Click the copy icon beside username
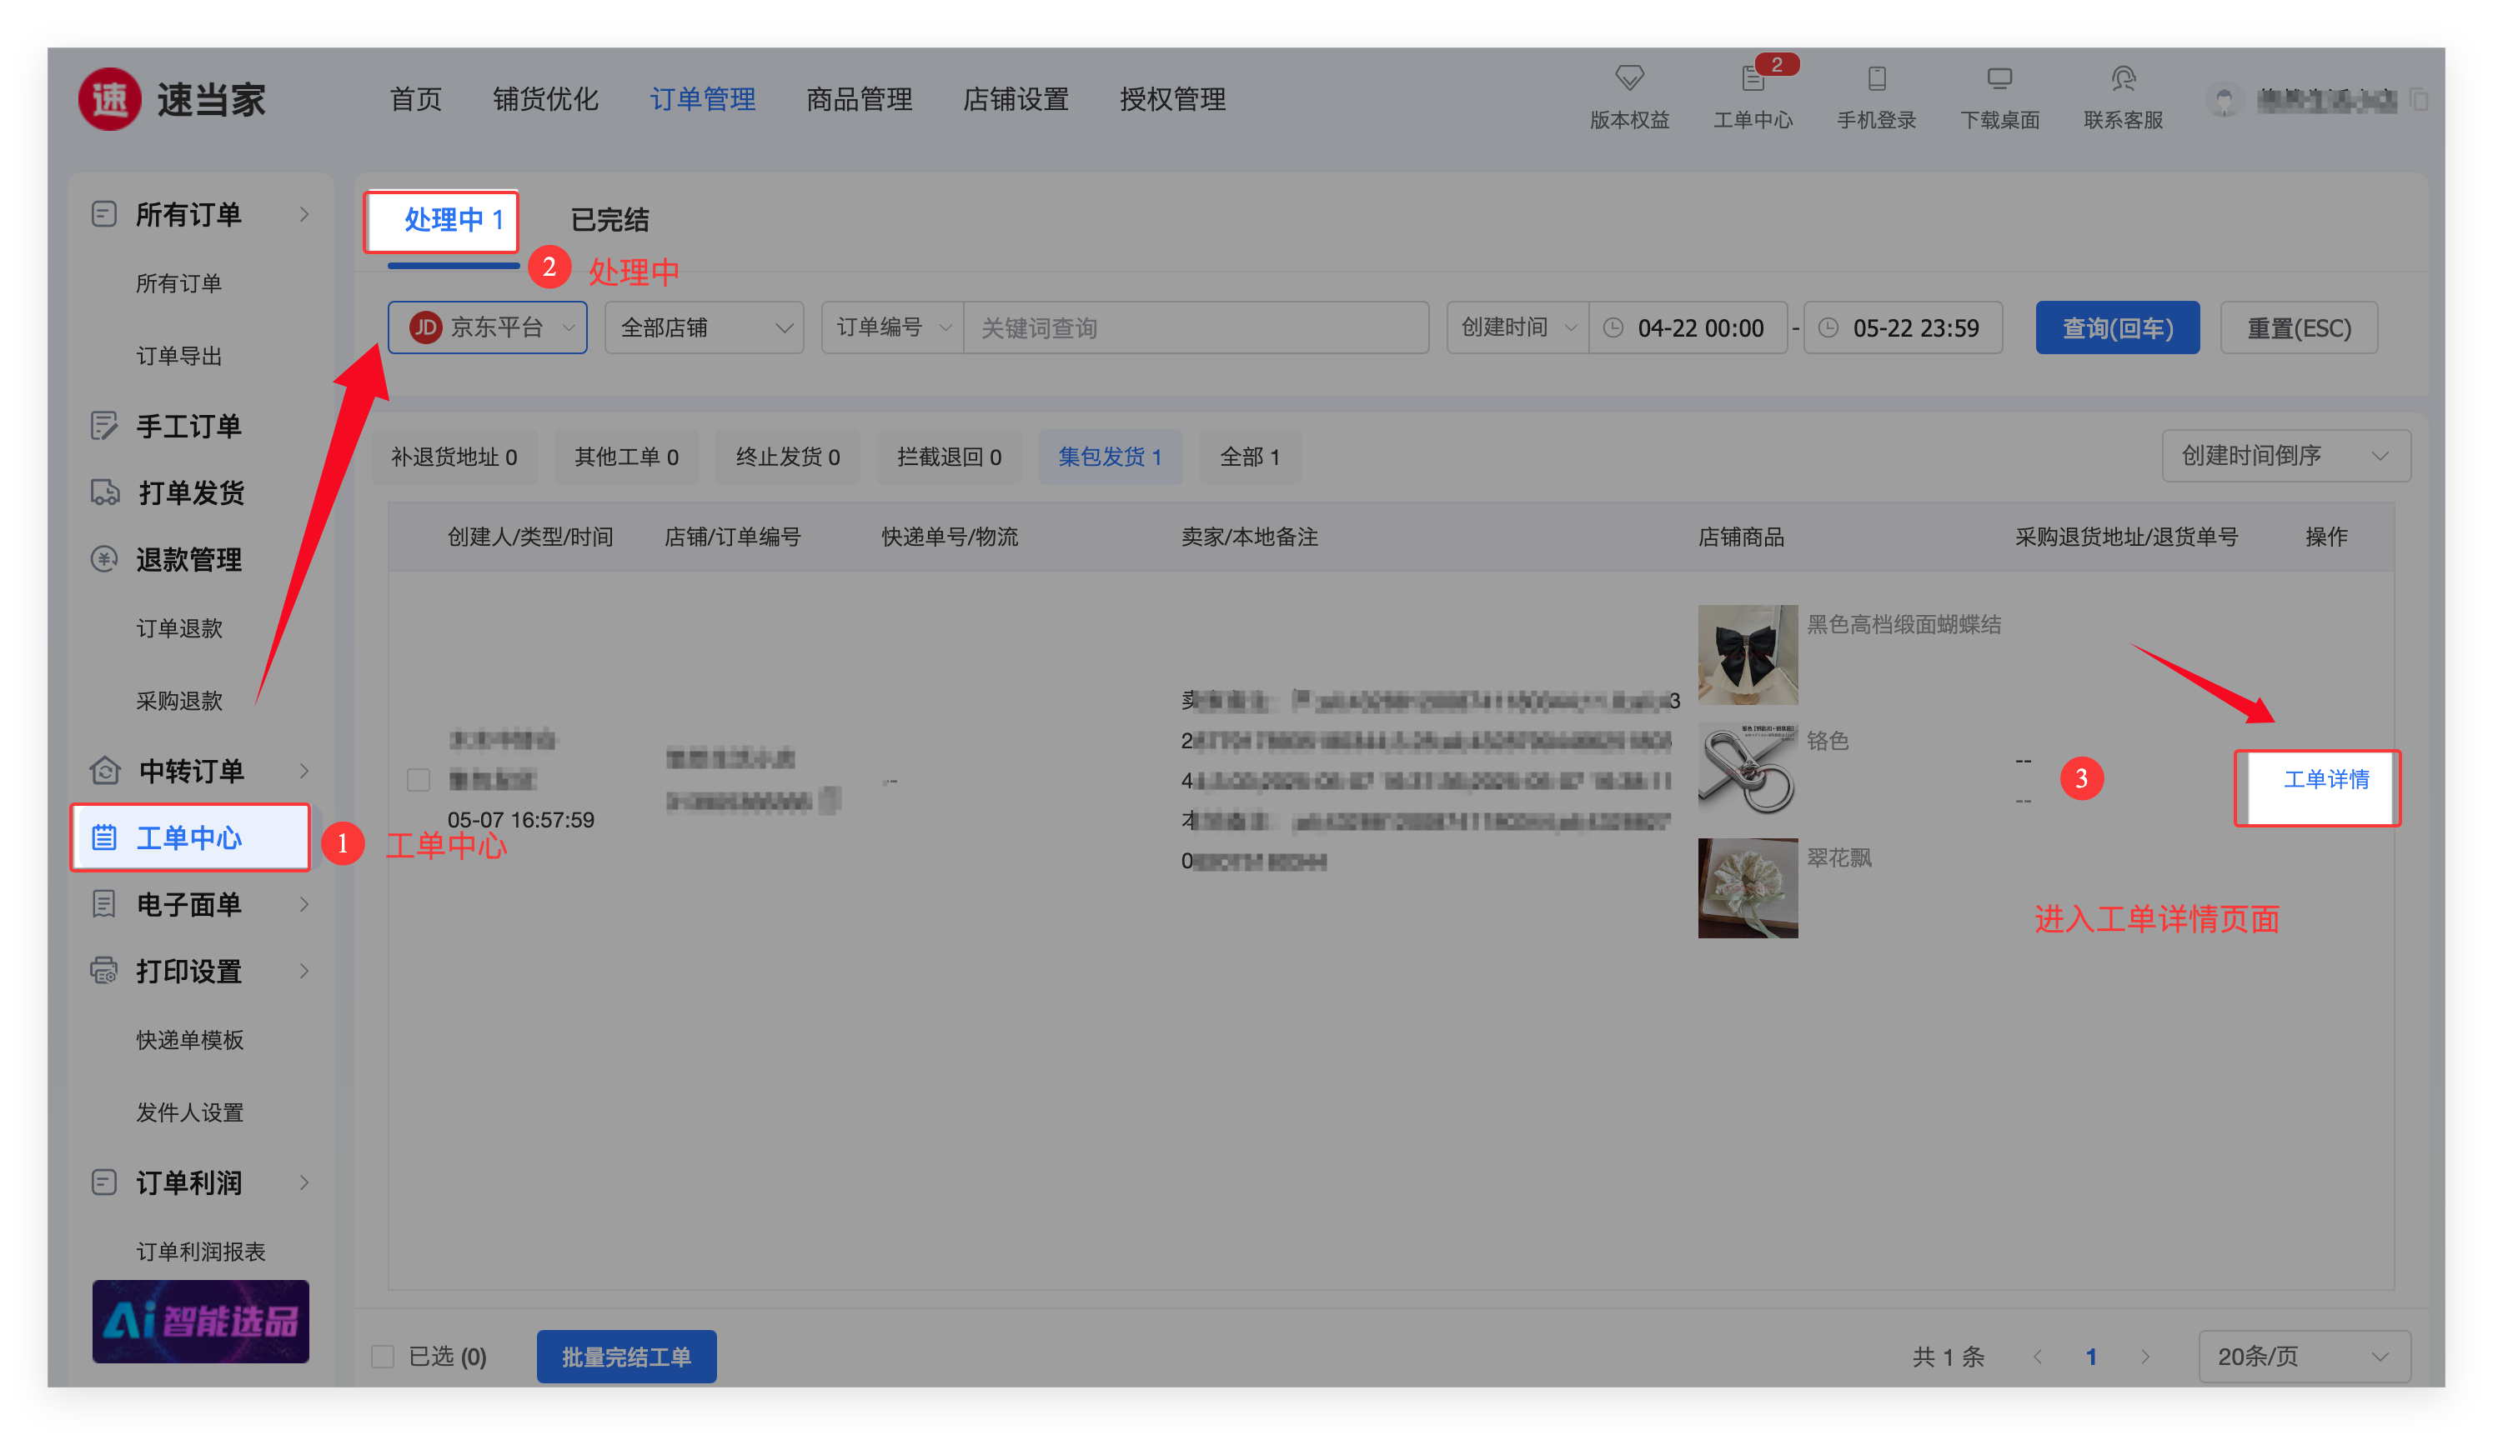Screen dimensions: 2493x1435 2419,99
